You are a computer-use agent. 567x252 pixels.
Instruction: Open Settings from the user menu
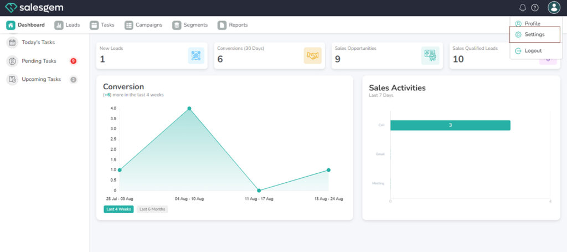534,34
